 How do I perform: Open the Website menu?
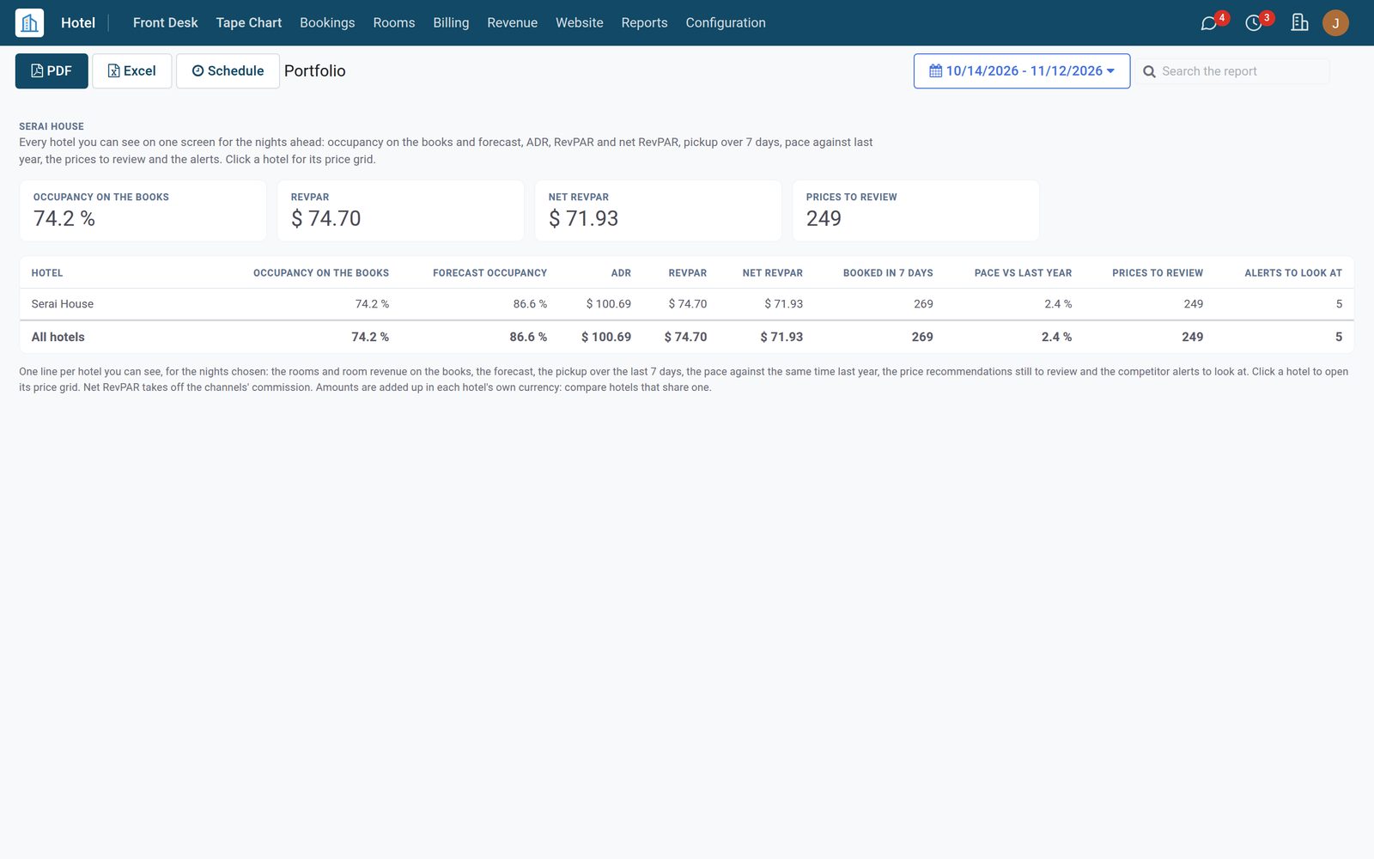coord(580,22)
